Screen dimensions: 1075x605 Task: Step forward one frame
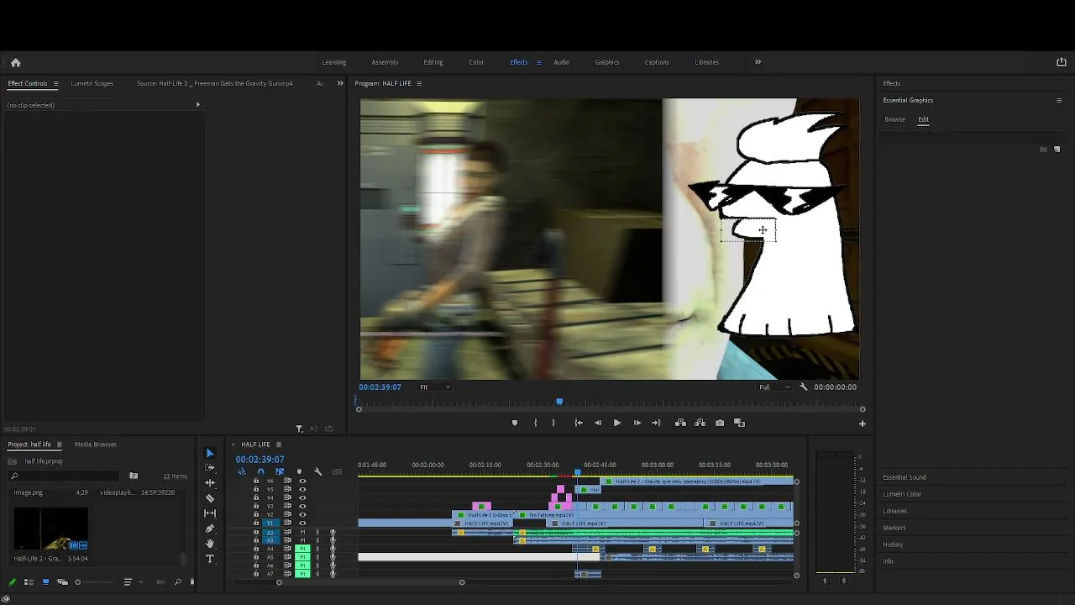(637, 423)
